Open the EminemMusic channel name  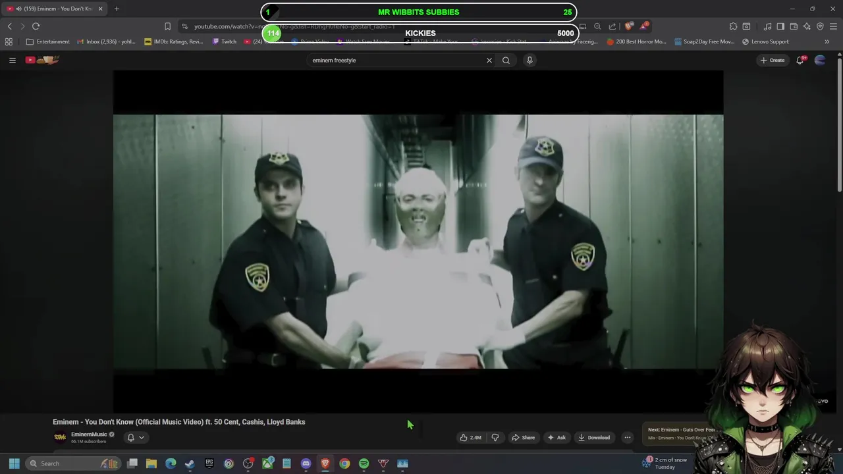(89, 434)
